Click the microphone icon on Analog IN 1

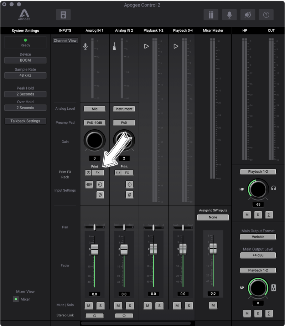(85, 46)
